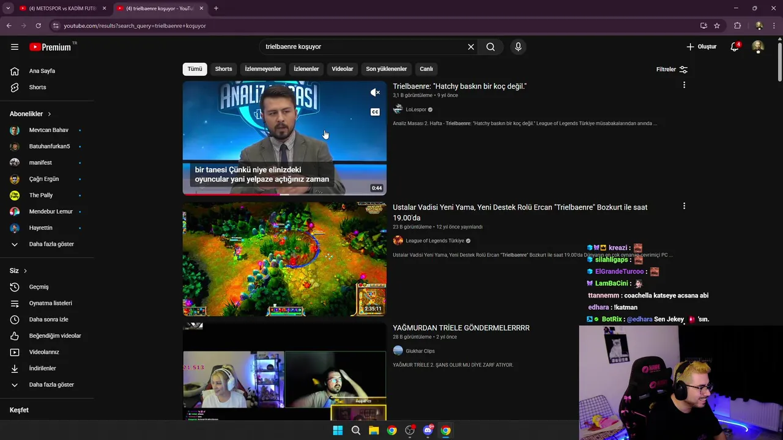Image resolution: width=783 pixels, height=440 pixels.
Task: Open the notifications bell
Action: pos(735,47)
